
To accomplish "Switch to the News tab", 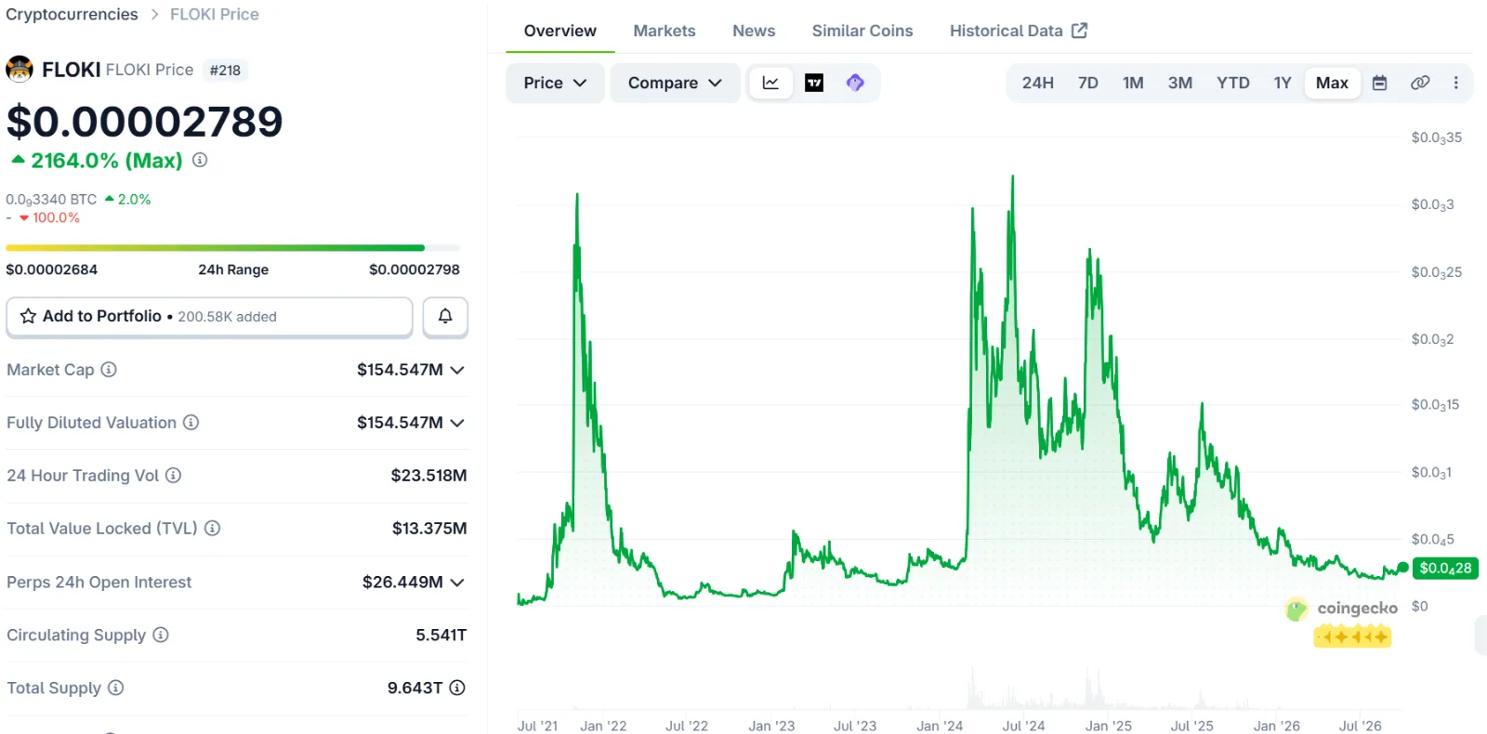I will click(x=754, y=31).
